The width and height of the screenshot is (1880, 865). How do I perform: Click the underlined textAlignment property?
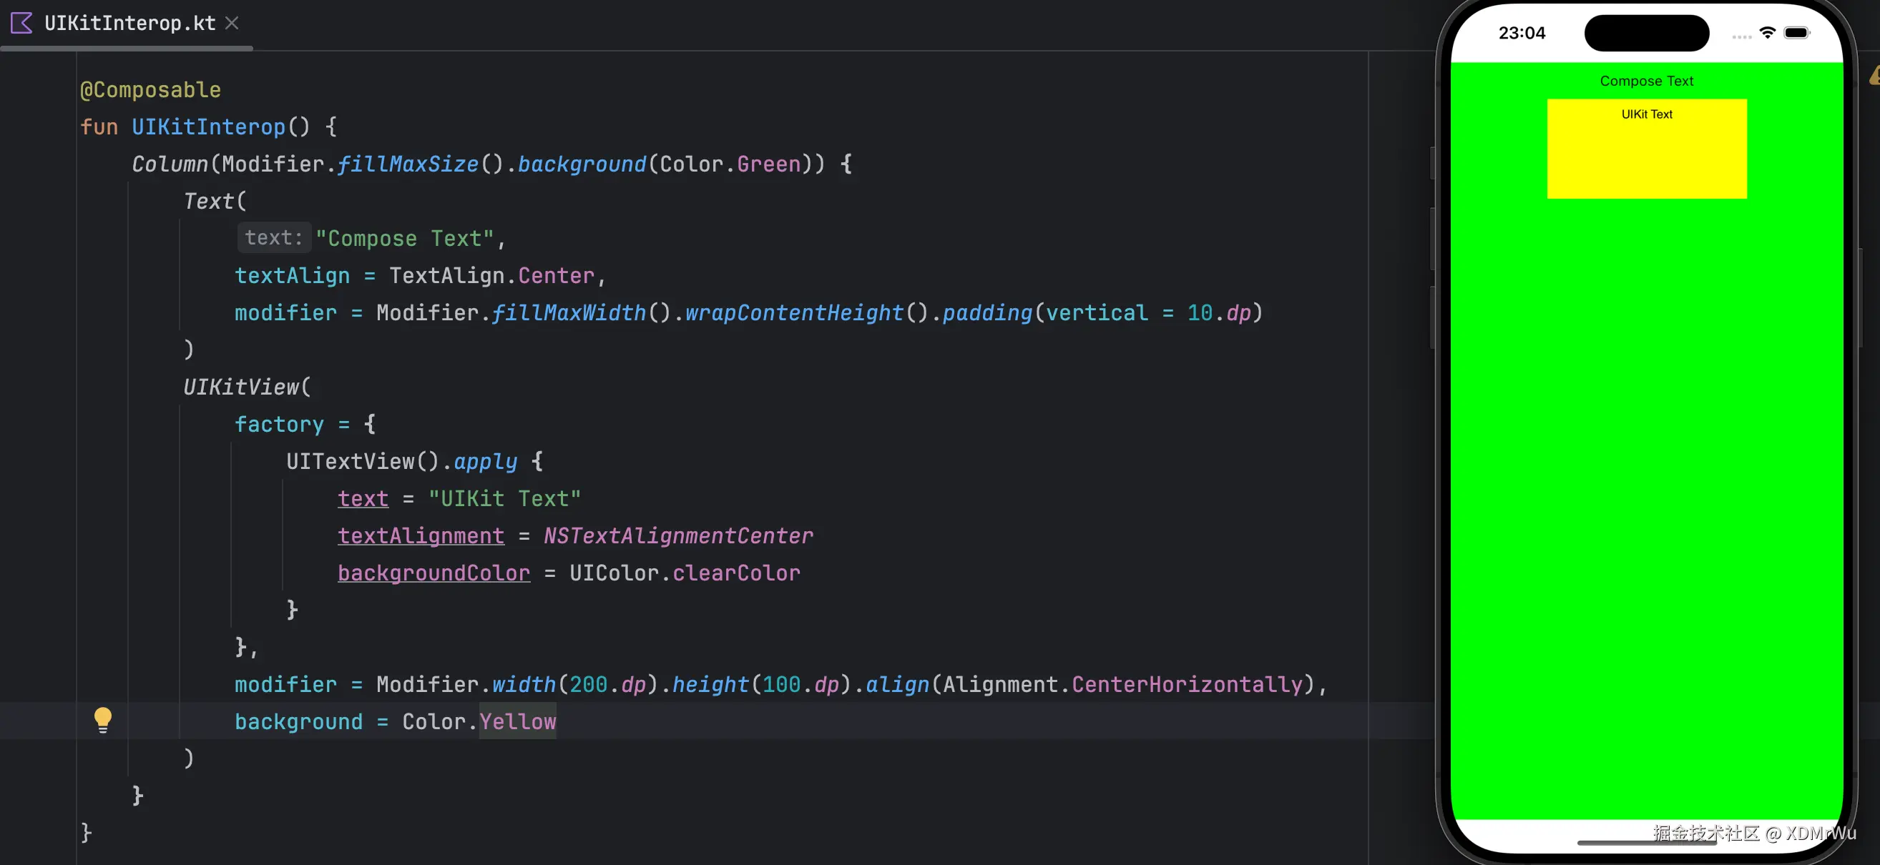click(x=421, y=536)
